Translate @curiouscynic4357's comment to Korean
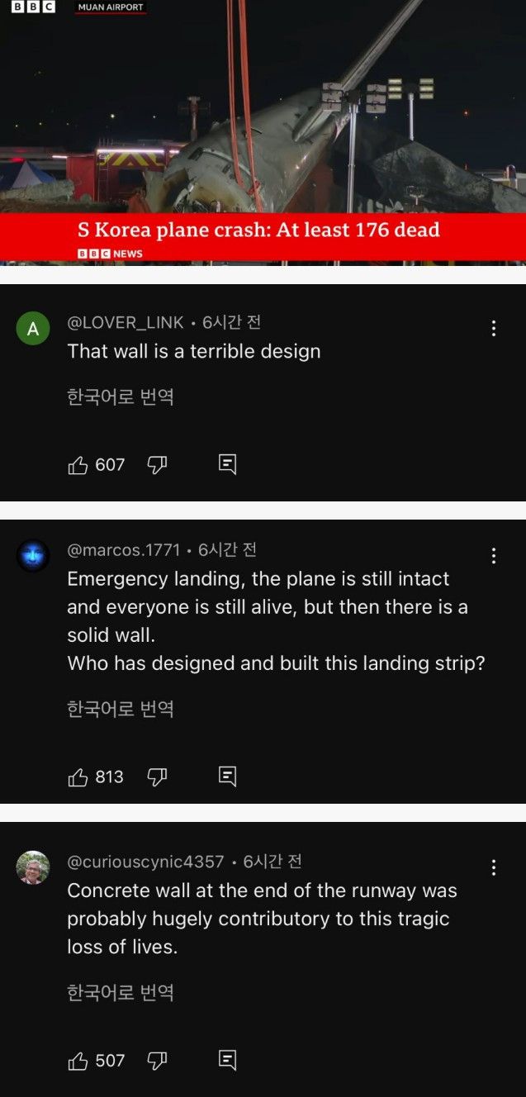The height and width of the screenshot is (1097, 526). (119, 991)
